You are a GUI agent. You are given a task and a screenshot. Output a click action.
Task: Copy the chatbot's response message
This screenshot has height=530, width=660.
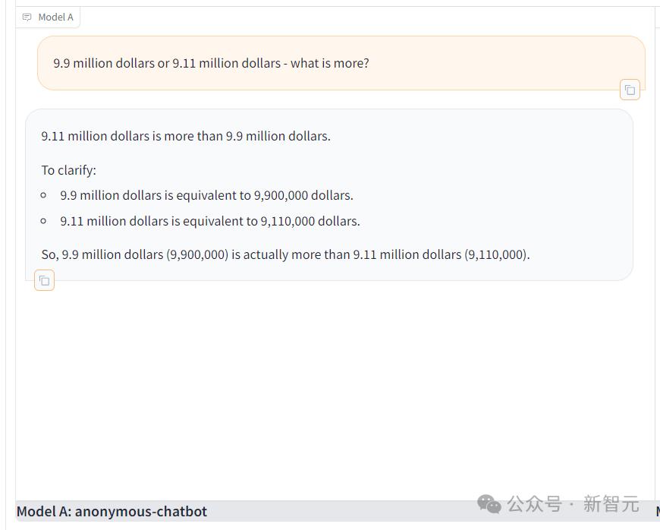coord(45,281)
